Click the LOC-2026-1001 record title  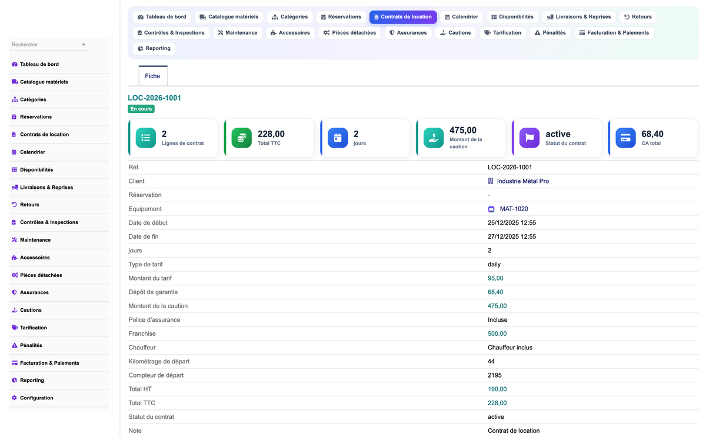click(155, 98)
